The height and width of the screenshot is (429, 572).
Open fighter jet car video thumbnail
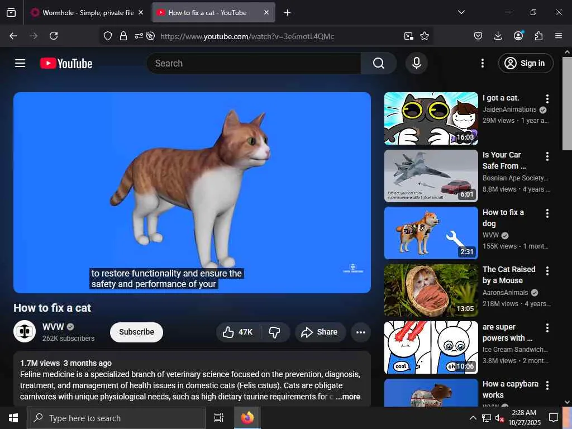[431, 176]
